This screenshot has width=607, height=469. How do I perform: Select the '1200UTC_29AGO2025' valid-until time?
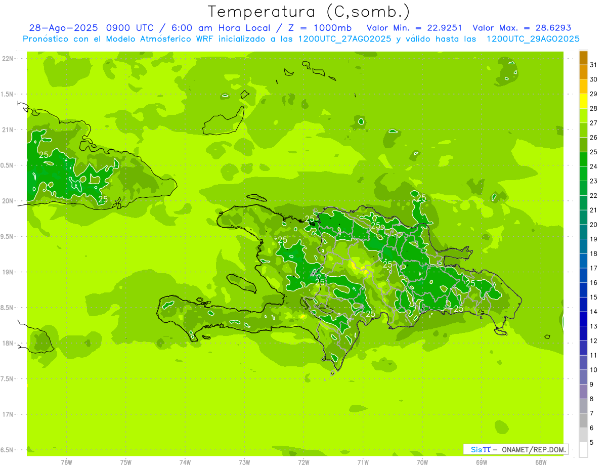[x=533, y=39]
